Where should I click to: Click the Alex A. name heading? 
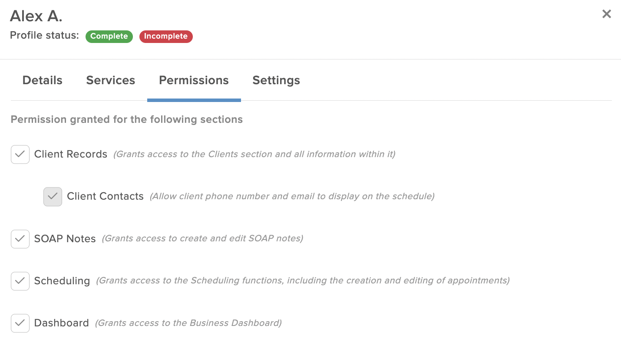tap(36, 16)
